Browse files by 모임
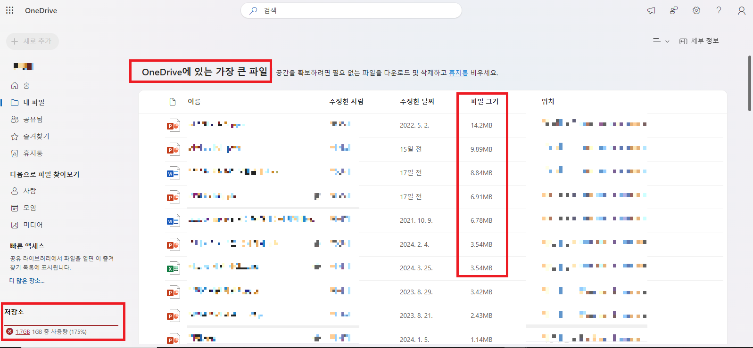Screen dimensions: 753x348 (24, 208)
